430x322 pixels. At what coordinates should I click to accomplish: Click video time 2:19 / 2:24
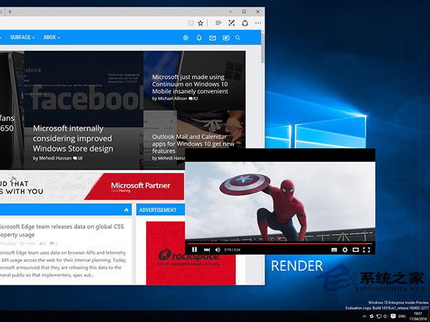pyautogui.click(x=232, y=250)
